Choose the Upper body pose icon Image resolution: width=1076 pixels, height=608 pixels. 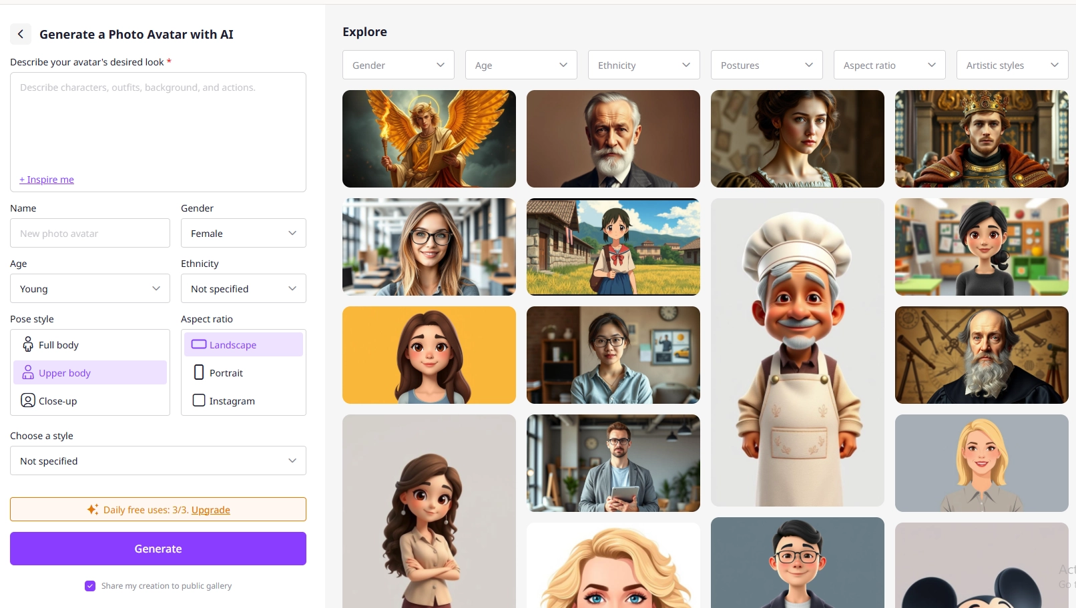click(28, 372)
